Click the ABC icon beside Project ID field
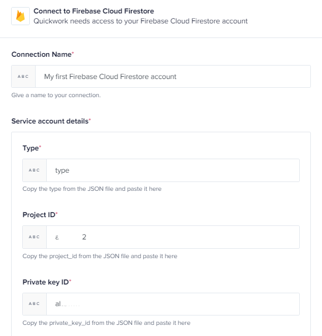The image size is (322, 336). pyautogui.click(x=34, y=237)
